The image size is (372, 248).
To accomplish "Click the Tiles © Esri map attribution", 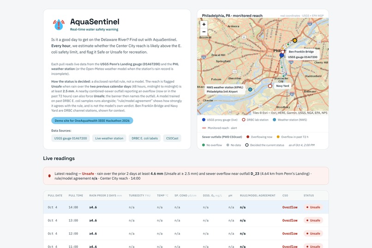I will [290, 113].
